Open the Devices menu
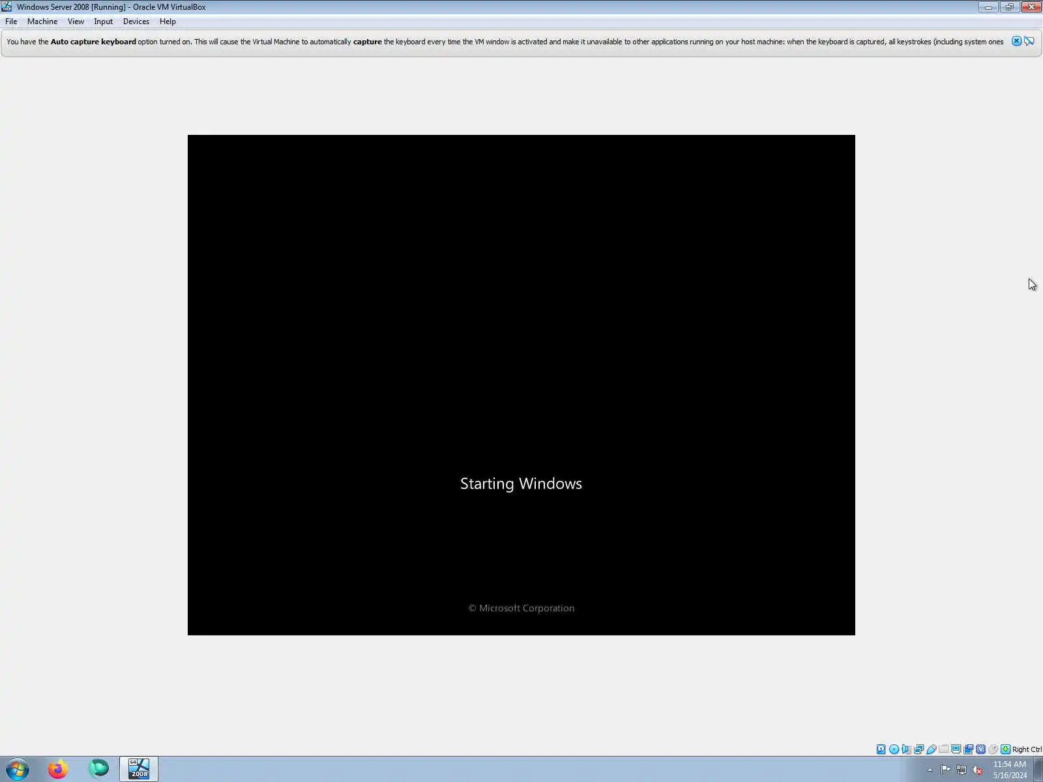1043x782 pixels. point(136,22)
